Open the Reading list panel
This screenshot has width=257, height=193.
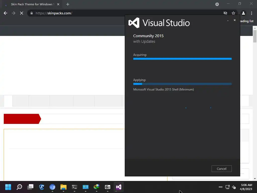point(247,21)
